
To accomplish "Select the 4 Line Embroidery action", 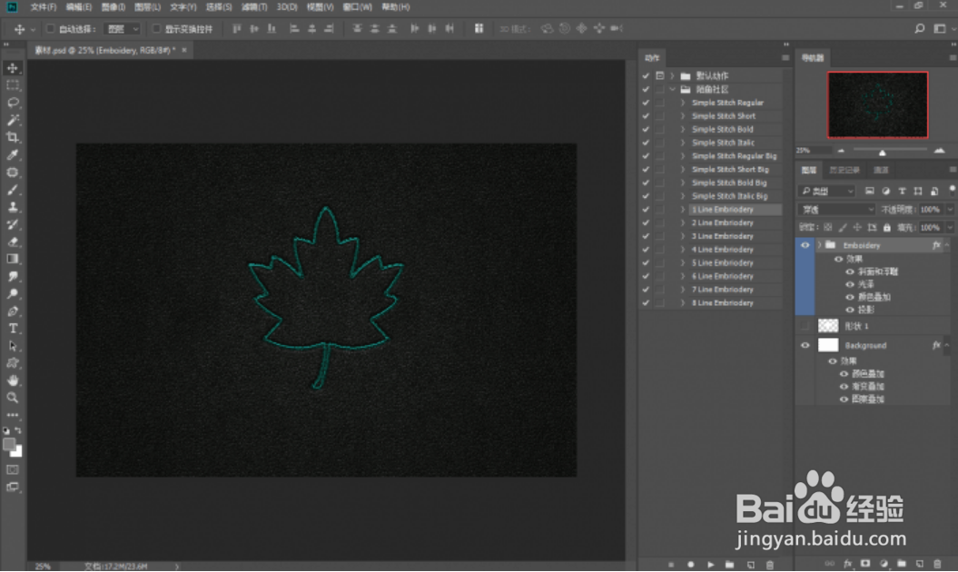I will point(722,250).
